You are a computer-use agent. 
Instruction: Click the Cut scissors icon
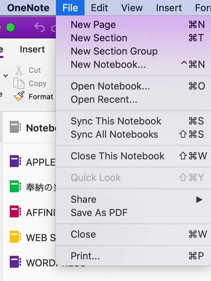[19, 70]
